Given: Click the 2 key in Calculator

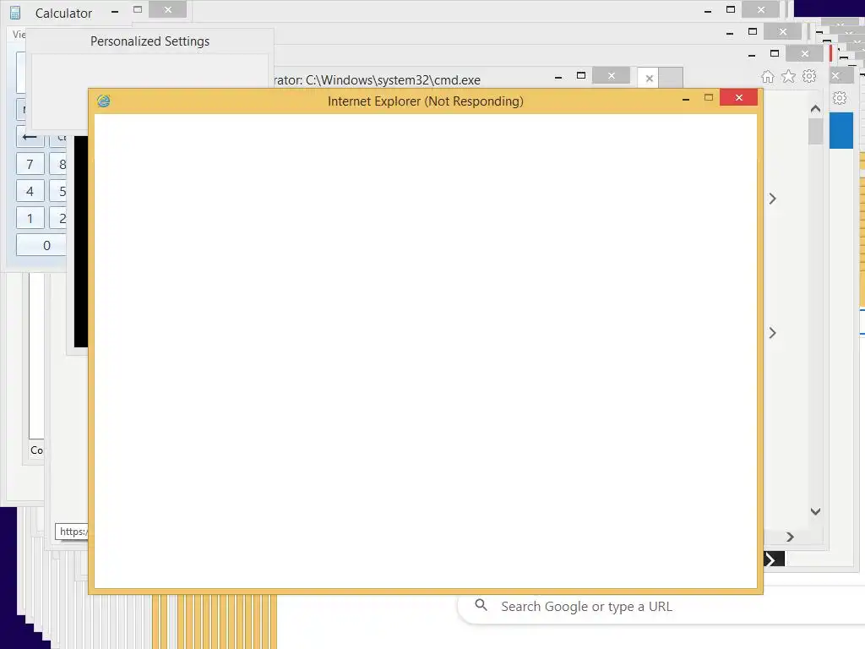Looking at the screenshot, I should 58,219.
